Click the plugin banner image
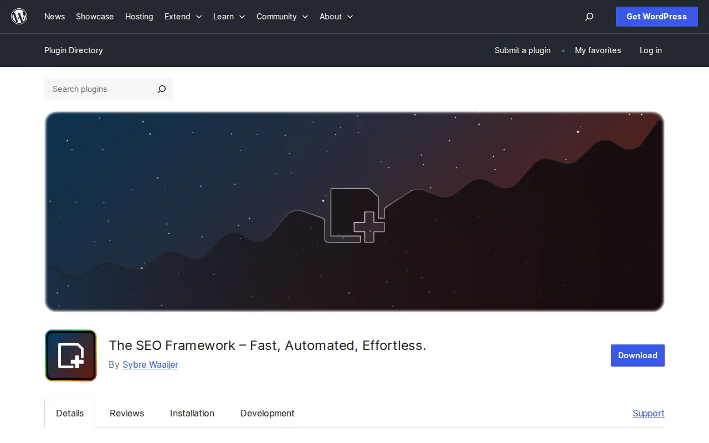 [x=354, y=212]
